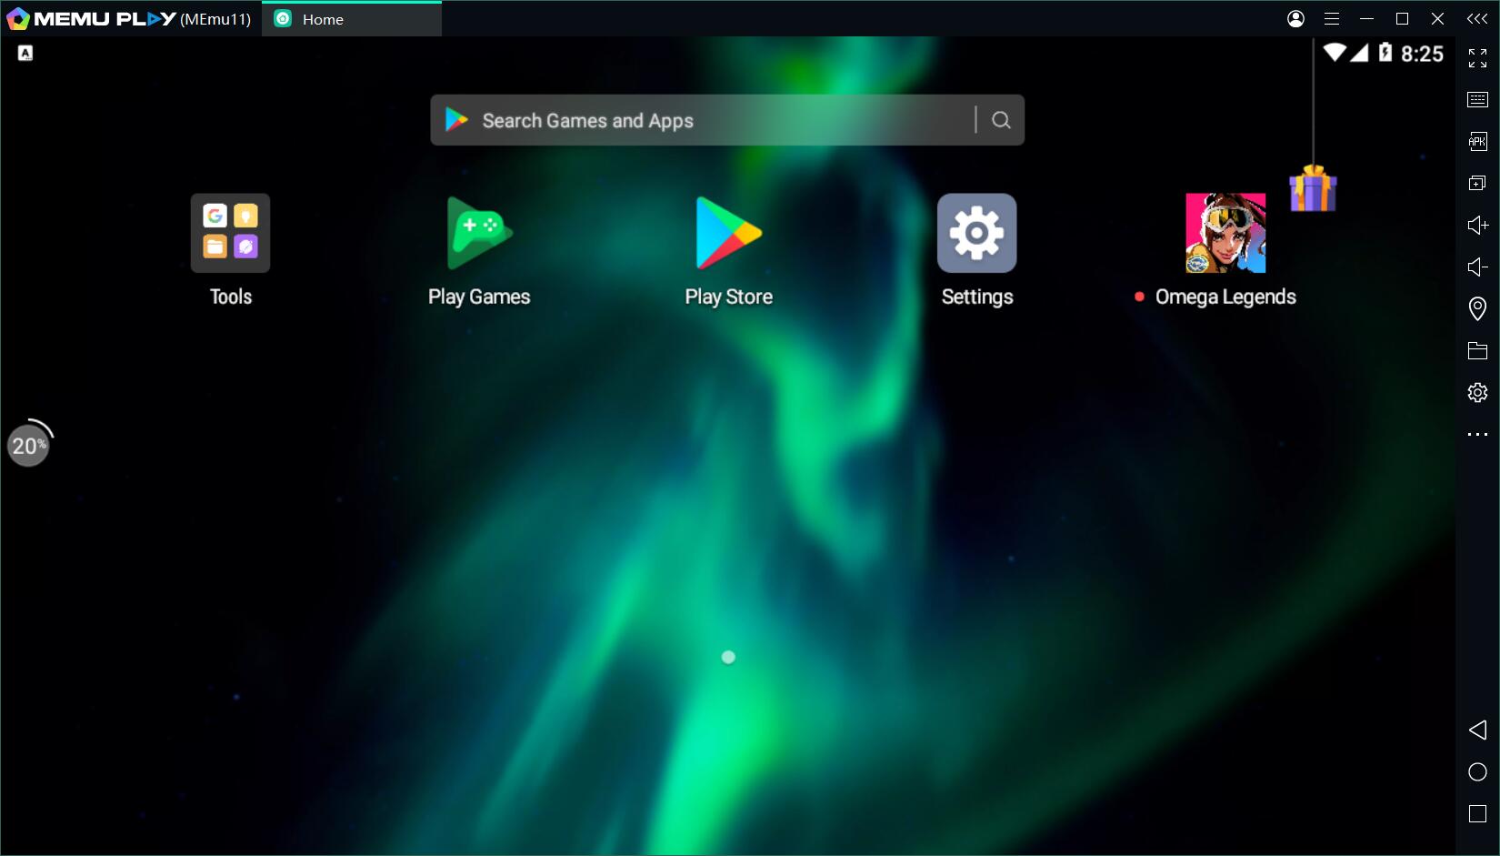Open emulator settings gear in sidebar
The image size is (1500, 856).
point(1477,392)
